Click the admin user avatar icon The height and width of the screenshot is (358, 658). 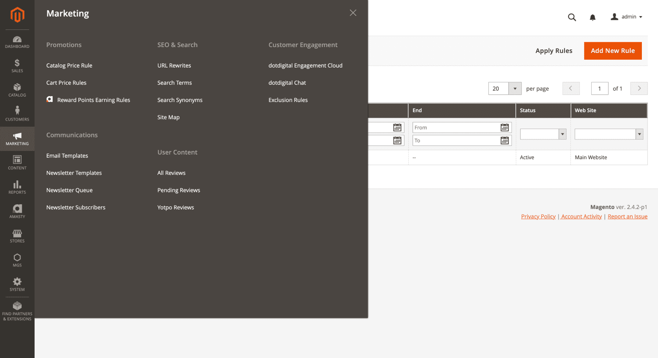tap(614, 17)
